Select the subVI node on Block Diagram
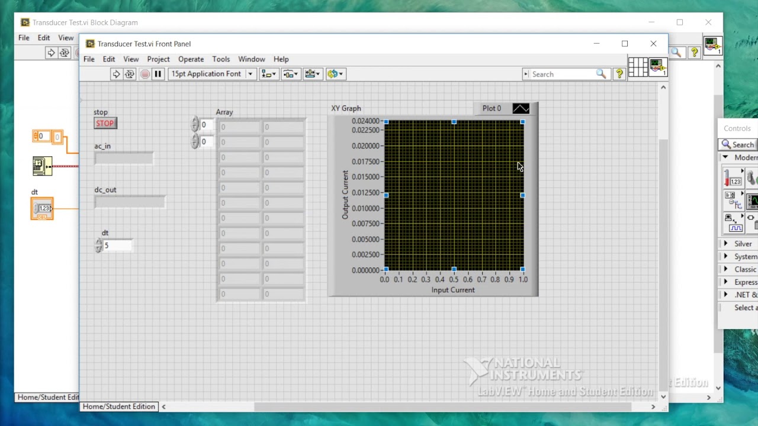This screenshot has width=758, height=426. click(x=42, y=166)
